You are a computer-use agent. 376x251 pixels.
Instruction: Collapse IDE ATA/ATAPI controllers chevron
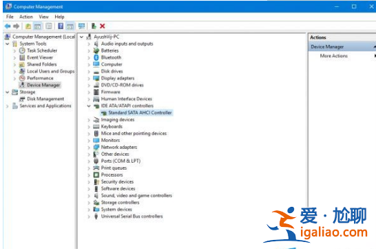[89, 106]
